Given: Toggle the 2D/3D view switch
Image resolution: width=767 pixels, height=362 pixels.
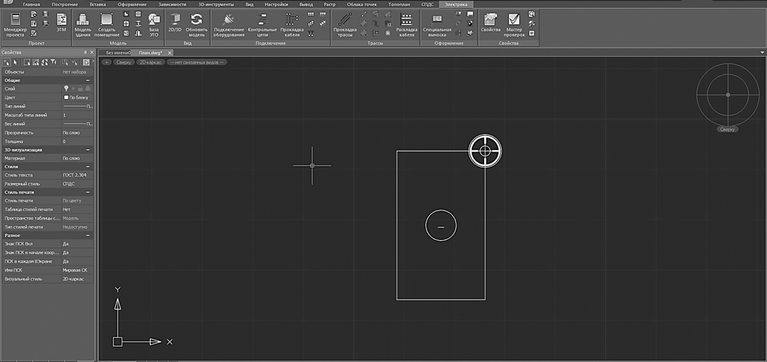Looking at the screenshot, I should click(x=174, y=23).
